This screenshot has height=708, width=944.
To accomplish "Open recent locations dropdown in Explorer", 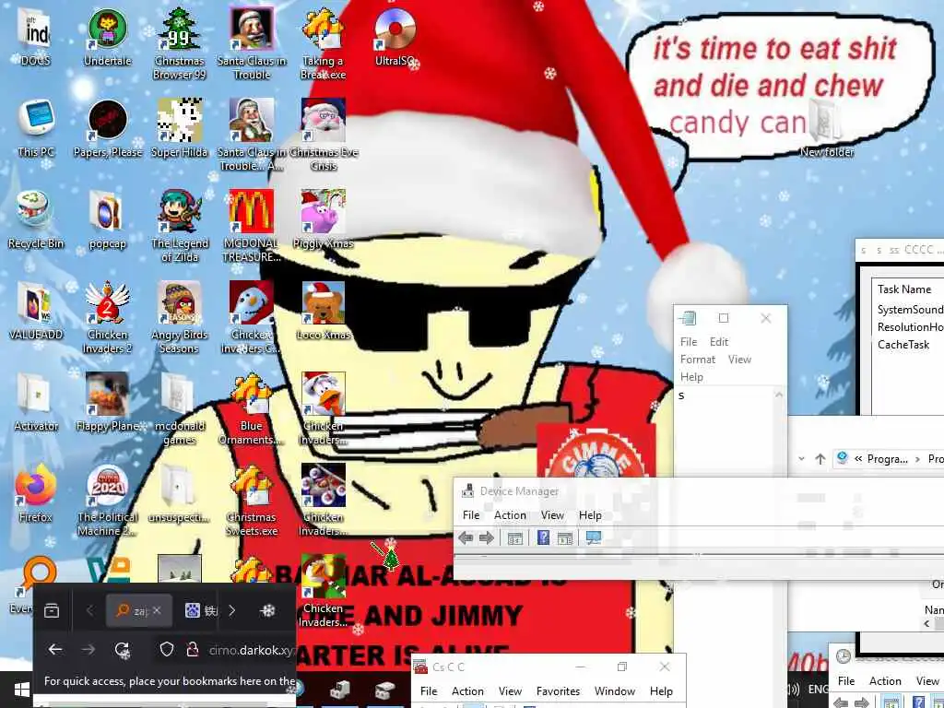I will click(x=801, y=459).
